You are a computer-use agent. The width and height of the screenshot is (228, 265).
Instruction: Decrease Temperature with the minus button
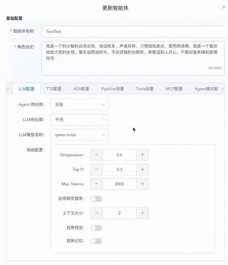[96, 155]
